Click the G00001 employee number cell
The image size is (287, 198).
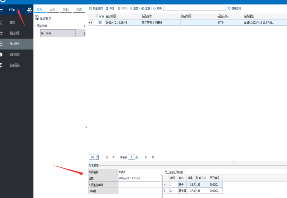click(216, 185)
